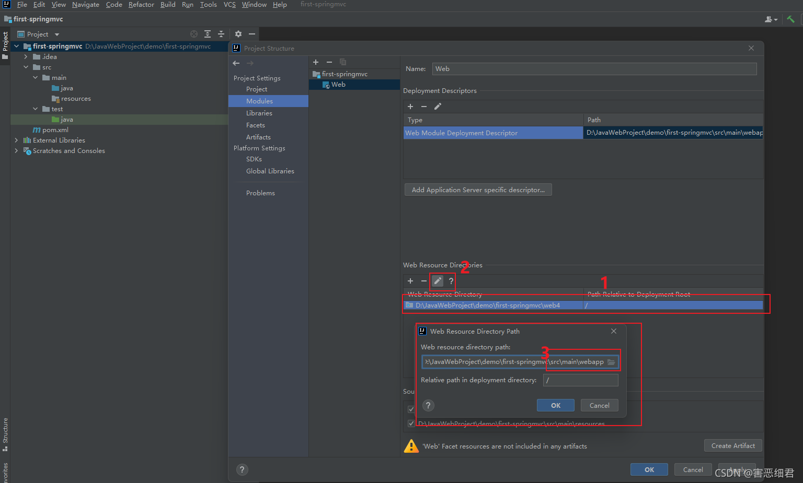Click Collapse All in Project panel toolbar
Viewport: 803px width, 483px height.
click(x=221, y=34)
